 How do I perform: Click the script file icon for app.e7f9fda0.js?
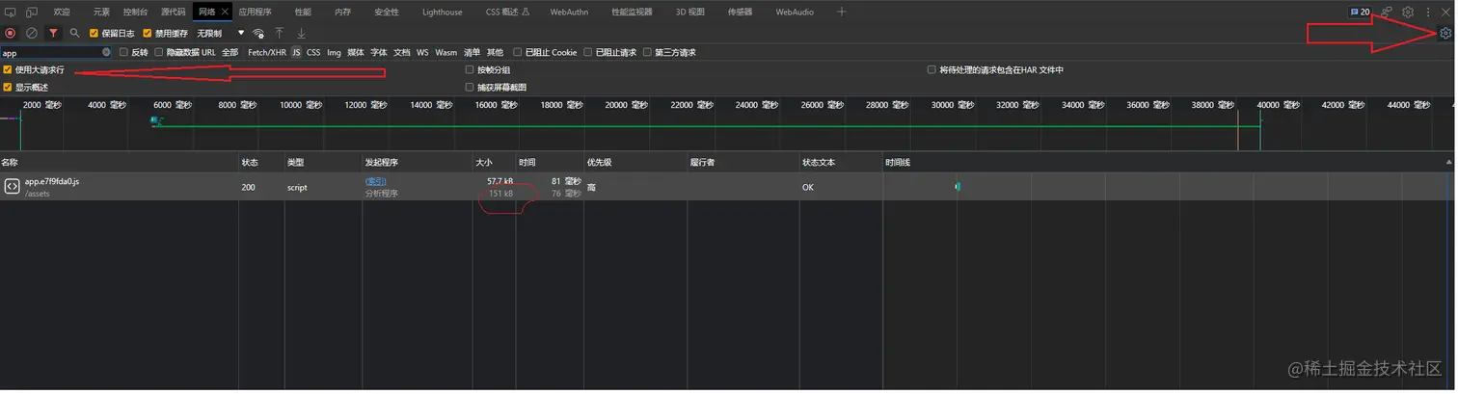[x=12, y=186]
